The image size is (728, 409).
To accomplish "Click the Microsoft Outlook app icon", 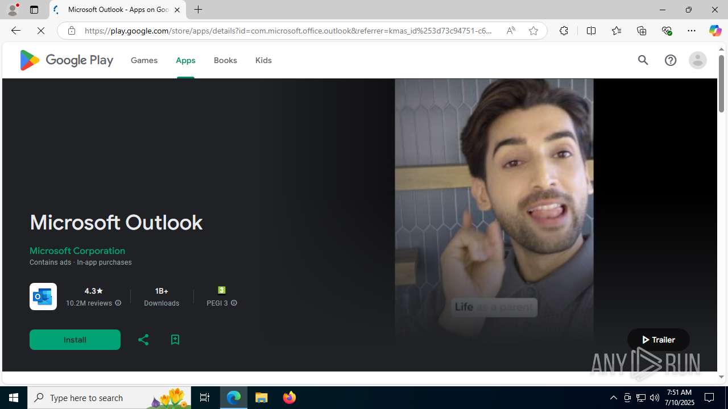I will click(43, 297).
